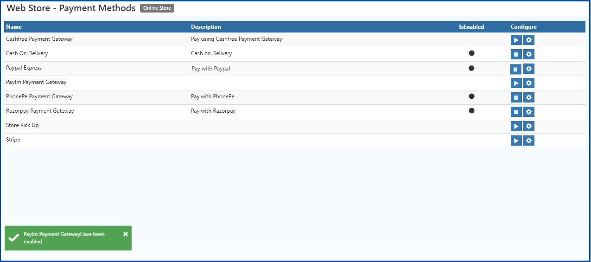The width and height of the screenshot is (591, 262).
Task: Click 'Pay using Cashfree Payment Gateway' description
Action: click(x=236, y=39)
